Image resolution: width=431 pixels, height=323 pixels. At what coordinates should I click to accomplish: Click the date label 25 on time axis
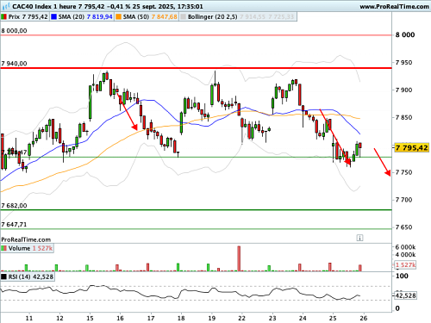tap(333, 318)
